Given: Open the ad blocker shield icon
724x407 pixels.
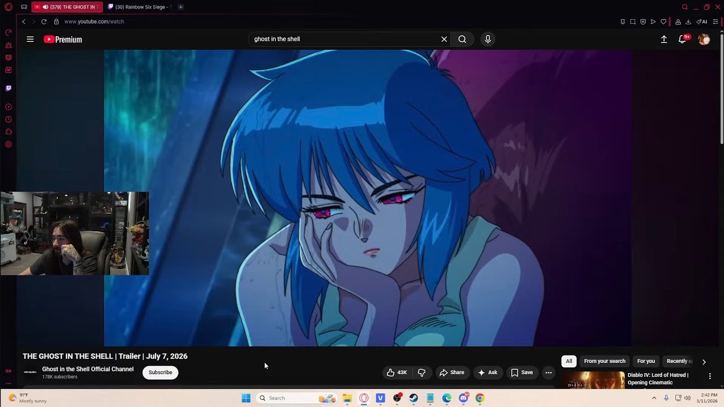Looking at the screenshot, I should point(643,21).
